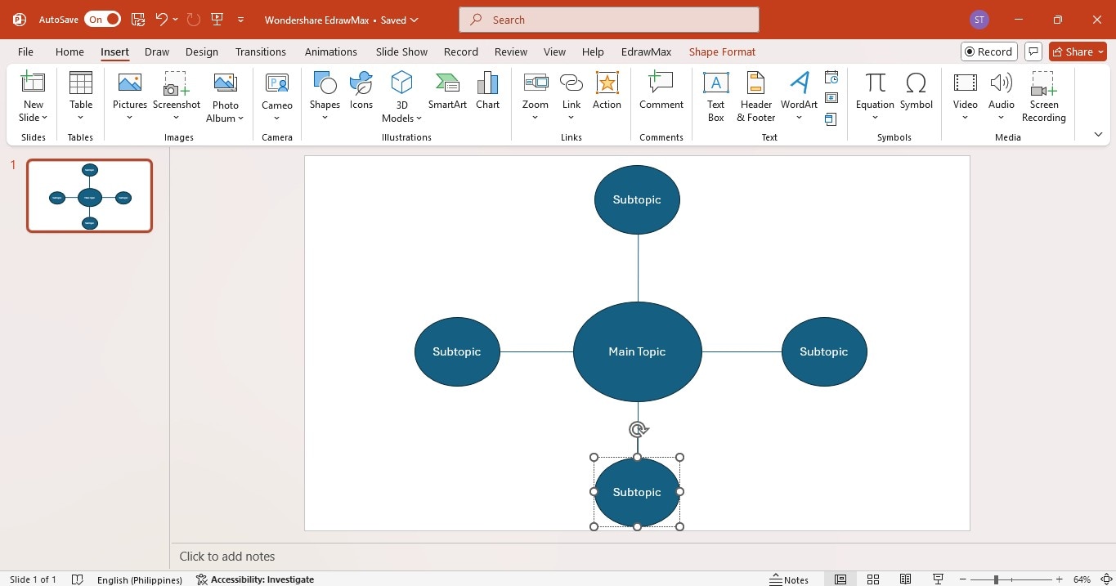This screenshot has width=1116, height=586.
Task: Switch to Normal view
Action: point(840,579)
